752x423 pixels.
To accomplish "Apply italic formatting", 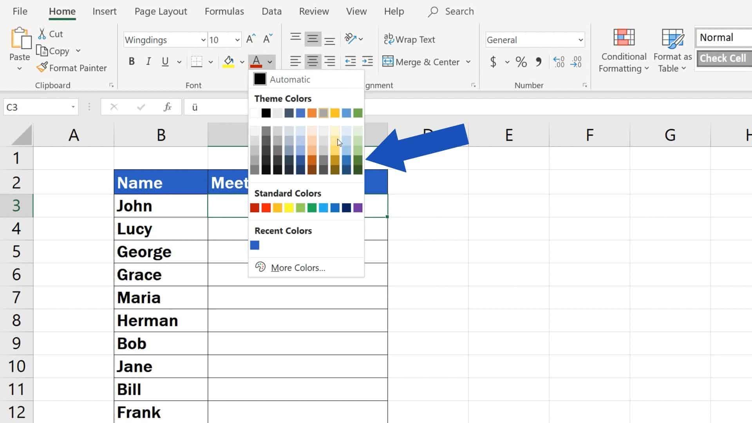I will (x=148, y=61).
